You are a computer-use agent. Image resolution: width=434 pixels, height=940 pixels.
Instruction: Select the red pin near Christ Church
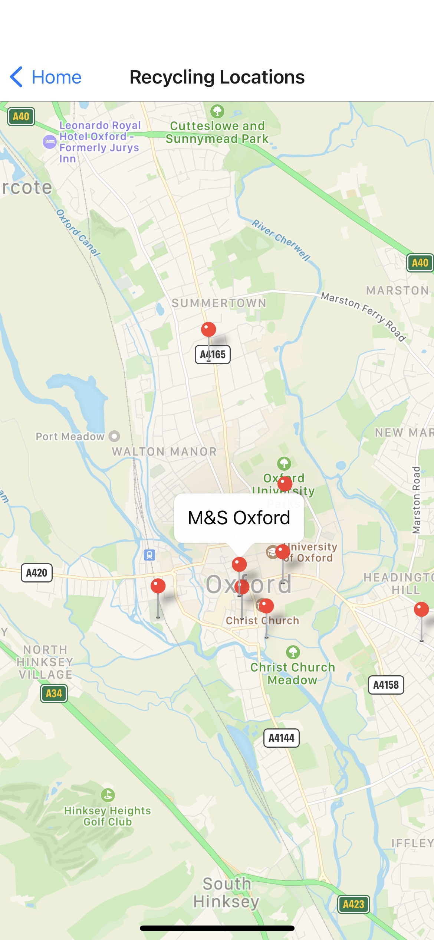coord(266,606)
